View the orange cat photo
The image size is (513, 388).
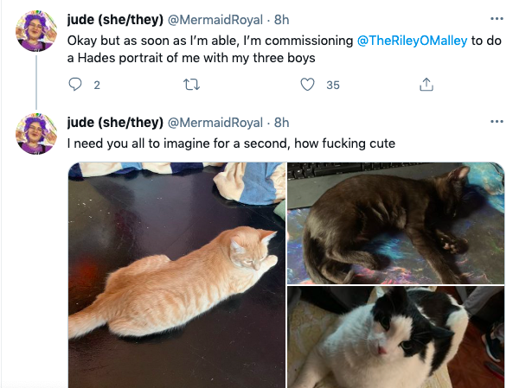(x=176, y=275)
